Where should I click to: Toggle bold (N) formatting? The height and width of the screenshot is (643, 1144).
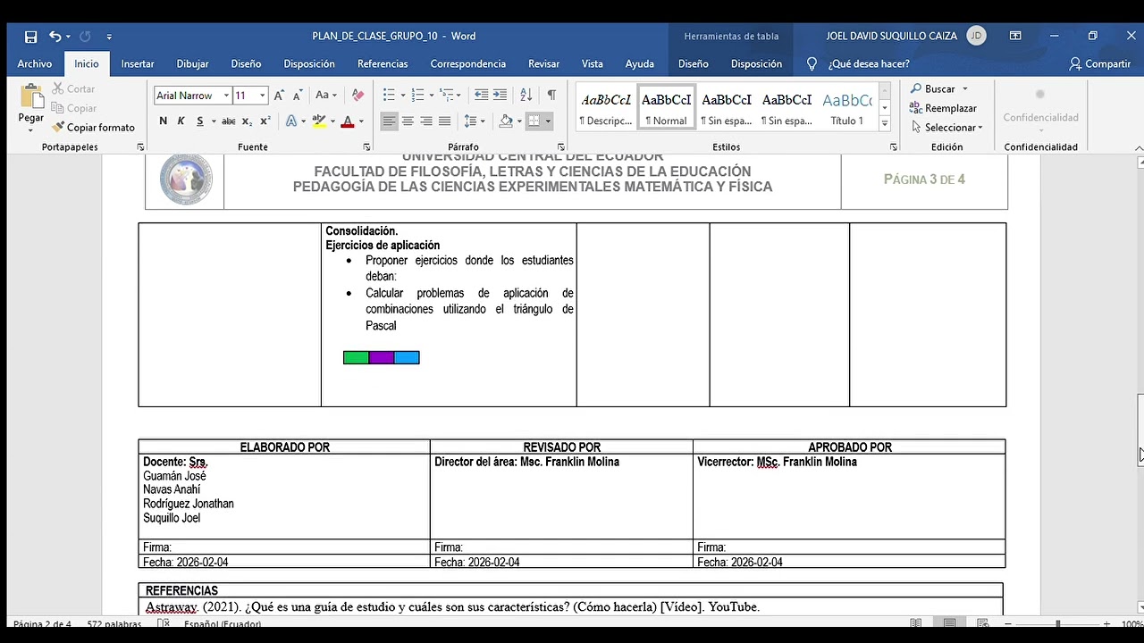(x=163, y=121)
